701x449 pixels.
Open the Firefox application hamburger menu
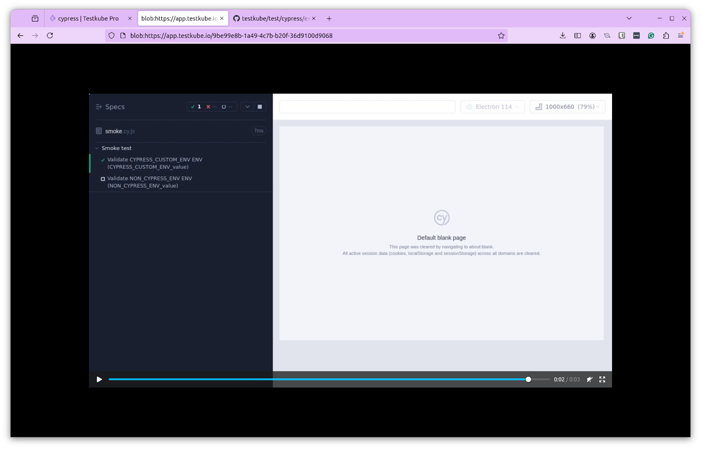(681, 35)
